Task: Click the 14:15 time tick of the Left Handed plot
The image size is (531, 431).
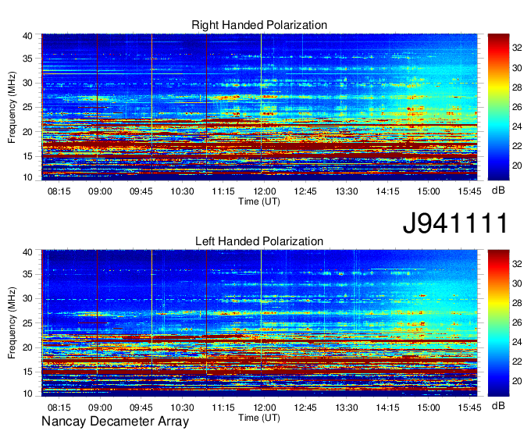Action: click(387, 408)
